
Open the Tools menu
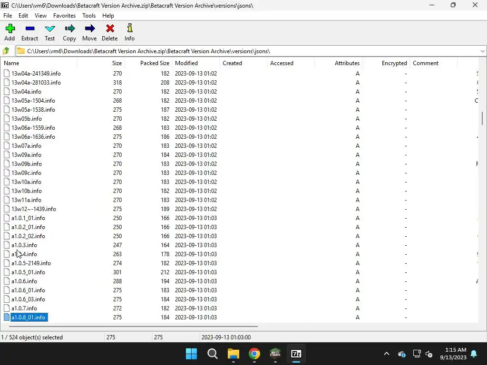click(x=89, y=16)
